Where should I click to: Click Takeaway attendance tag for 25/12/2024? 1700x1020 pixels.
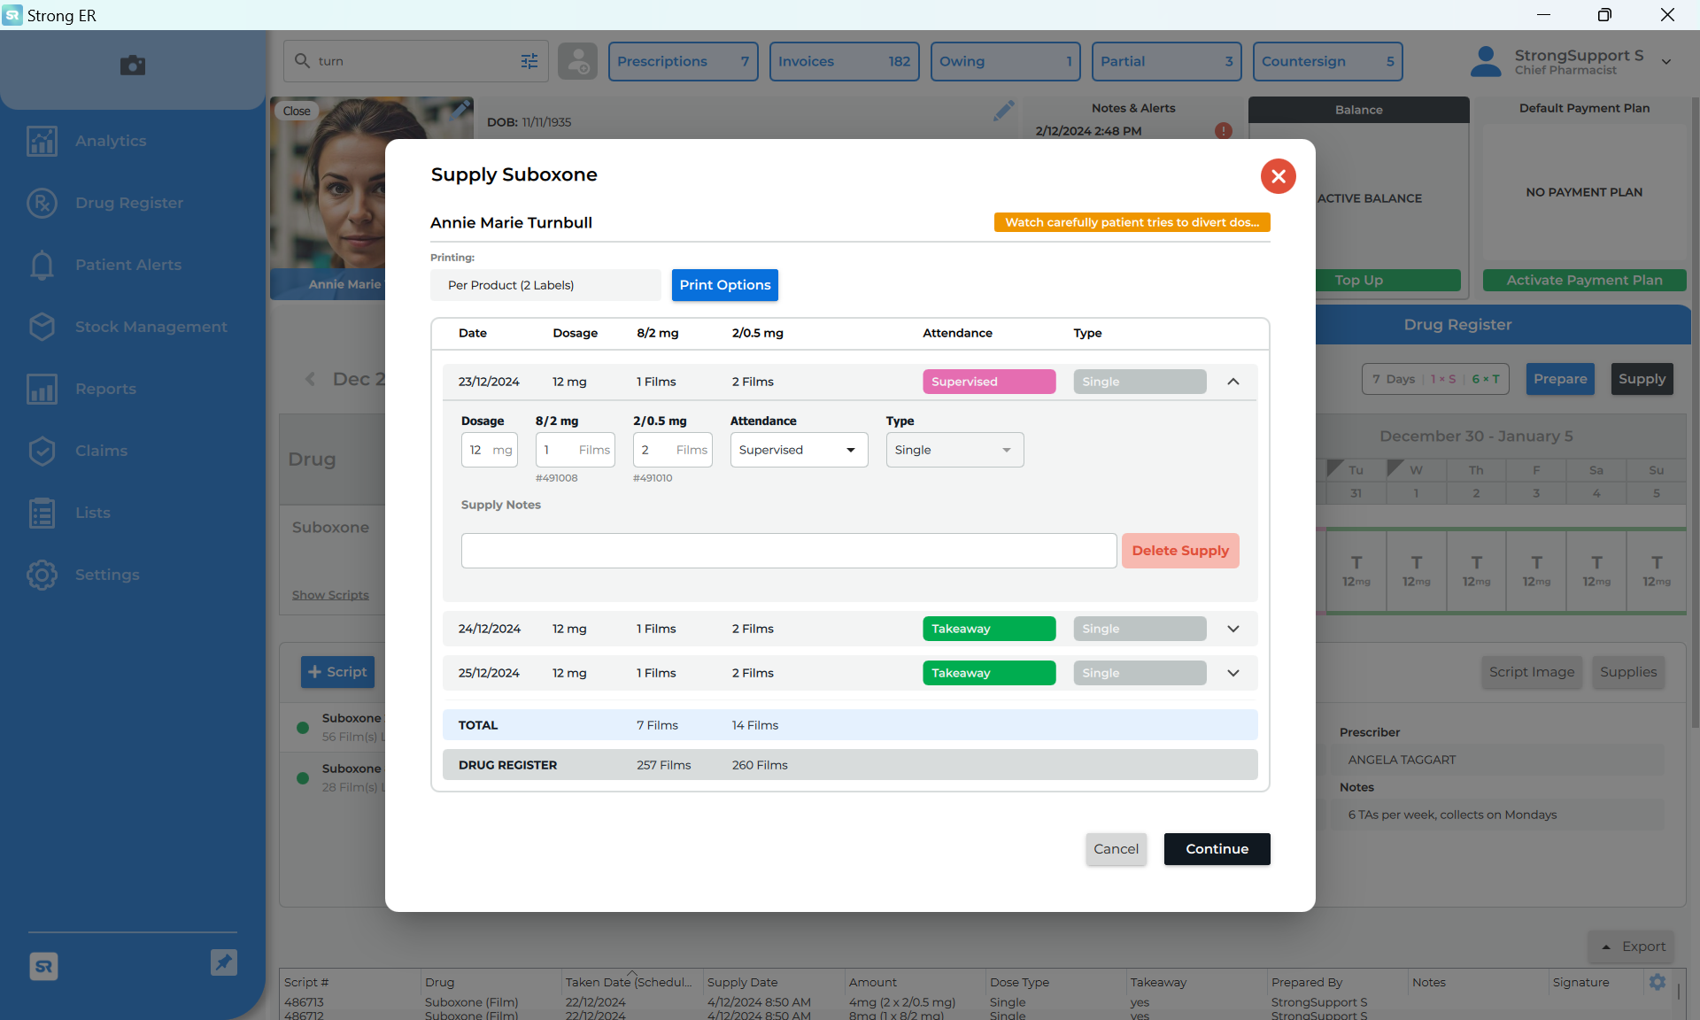point(989,673)
